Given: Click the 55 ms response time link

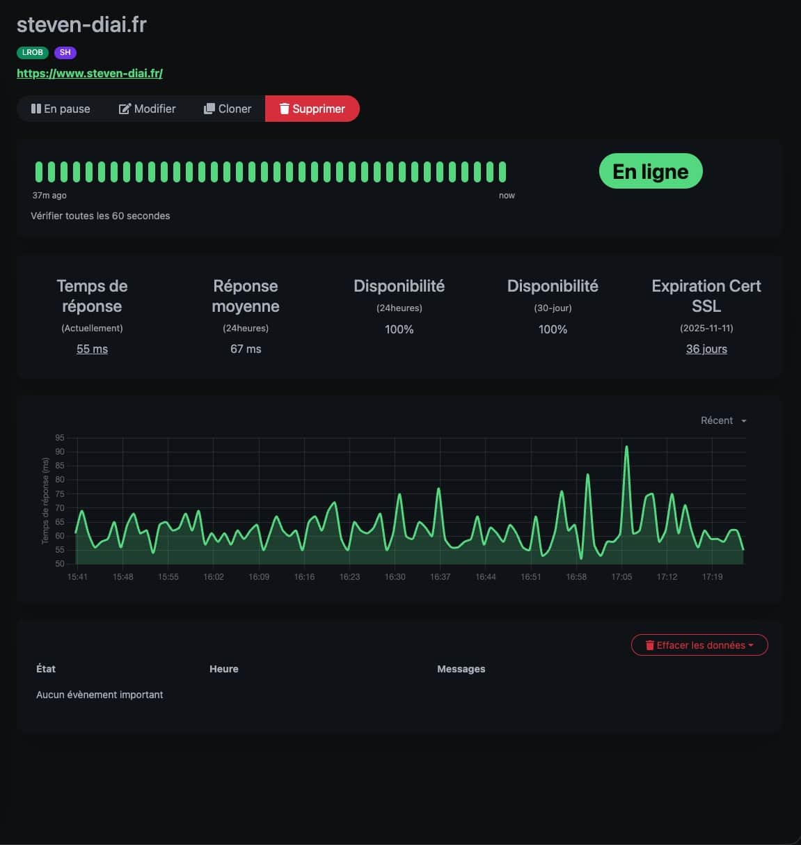Looking at the screenshot, I should click(x=92, y=349).
